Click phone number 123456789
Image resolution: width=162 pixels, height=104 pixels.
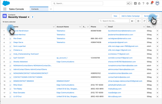point(95,58)
